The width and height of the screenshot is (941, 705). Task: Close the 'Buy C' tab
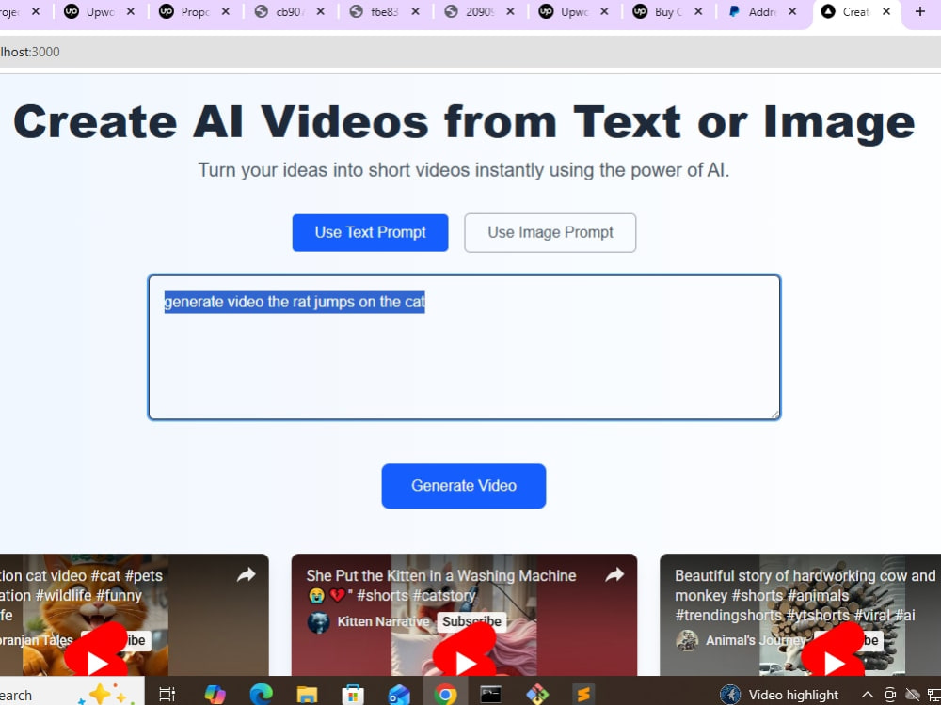pyautogui.click(x=698, y=11)
